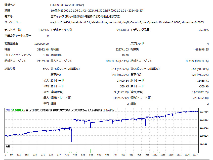The width and height of the screenshot is (213, 160).
Task: Click largest loss trade value -11465.71
Action: 202,81
